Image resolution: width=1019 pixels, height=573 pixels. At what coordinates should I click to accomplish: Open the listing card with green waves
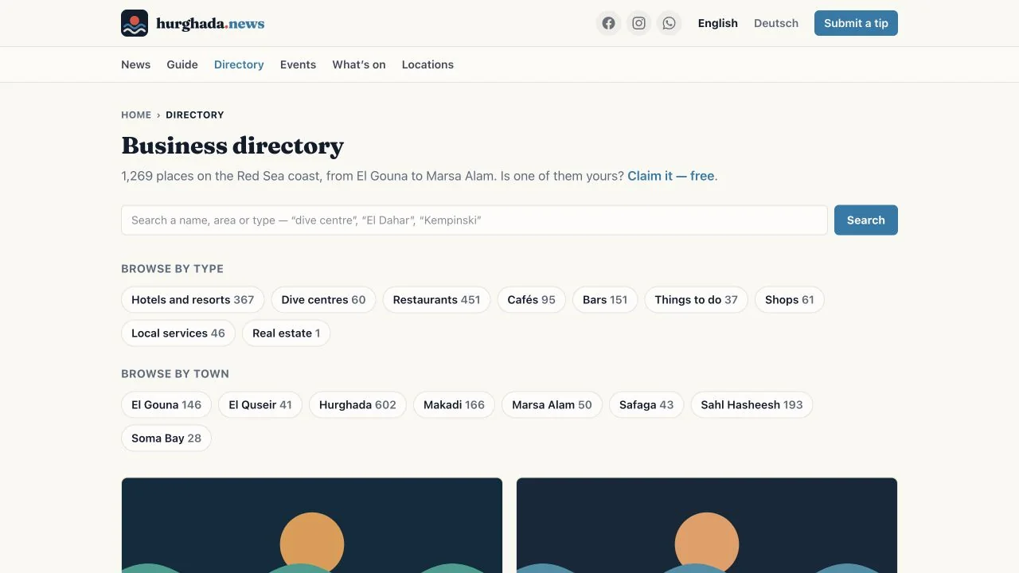pos(312,525)
